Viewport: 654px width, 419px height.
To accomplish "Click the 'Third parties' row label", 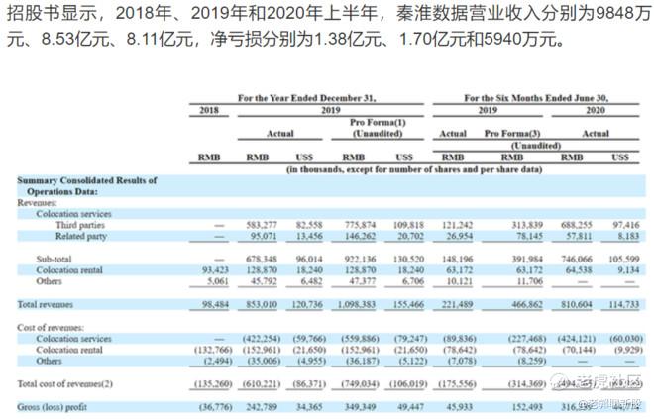I will pyautogui.click(x=80, y=225).
